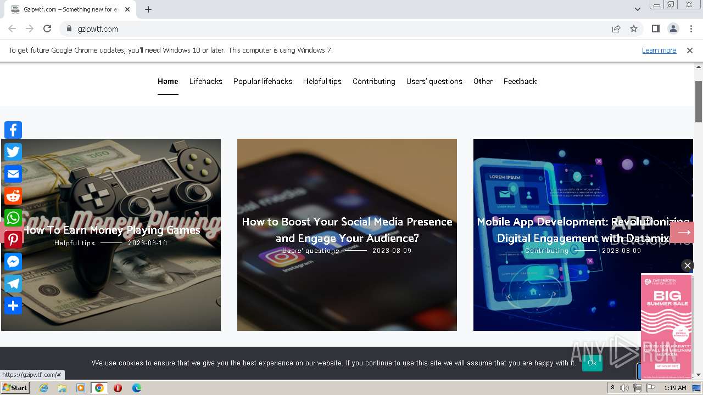Click the 1:19 AM taskbar clock
This screenshot has height=395, width=703.
(675, 388)
